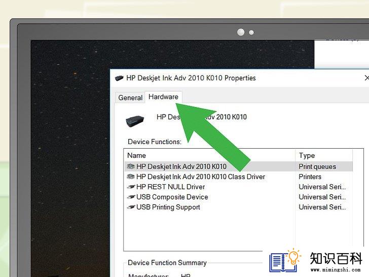
Task: Close the Properties dialog with the X
Action: pyautogui.click(x=366, y=78)
